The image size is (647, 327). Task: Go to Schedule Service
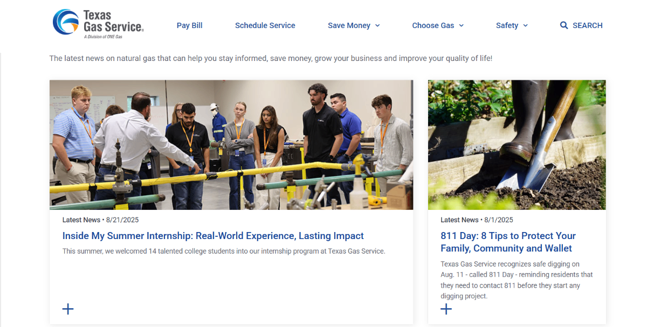pyautogui.click(x=265, y=25)
